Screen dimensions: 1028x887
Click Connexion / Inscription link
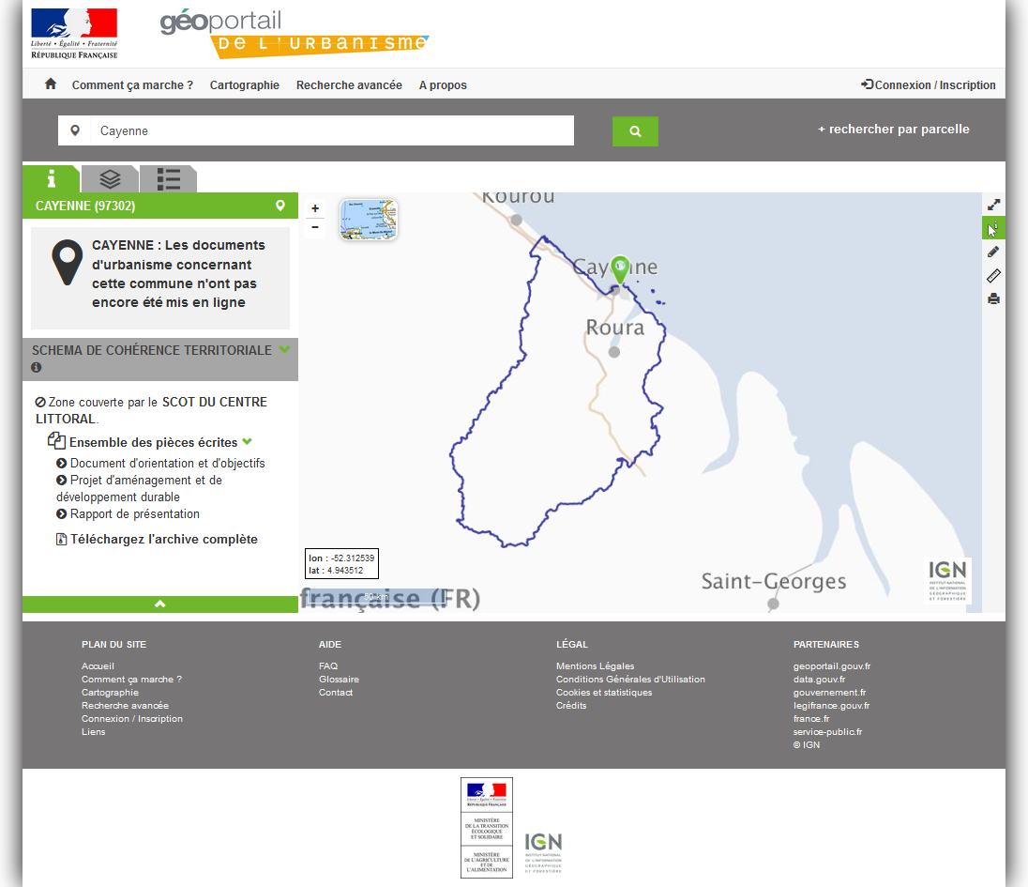pyautogui.click(x=929, y=85)
